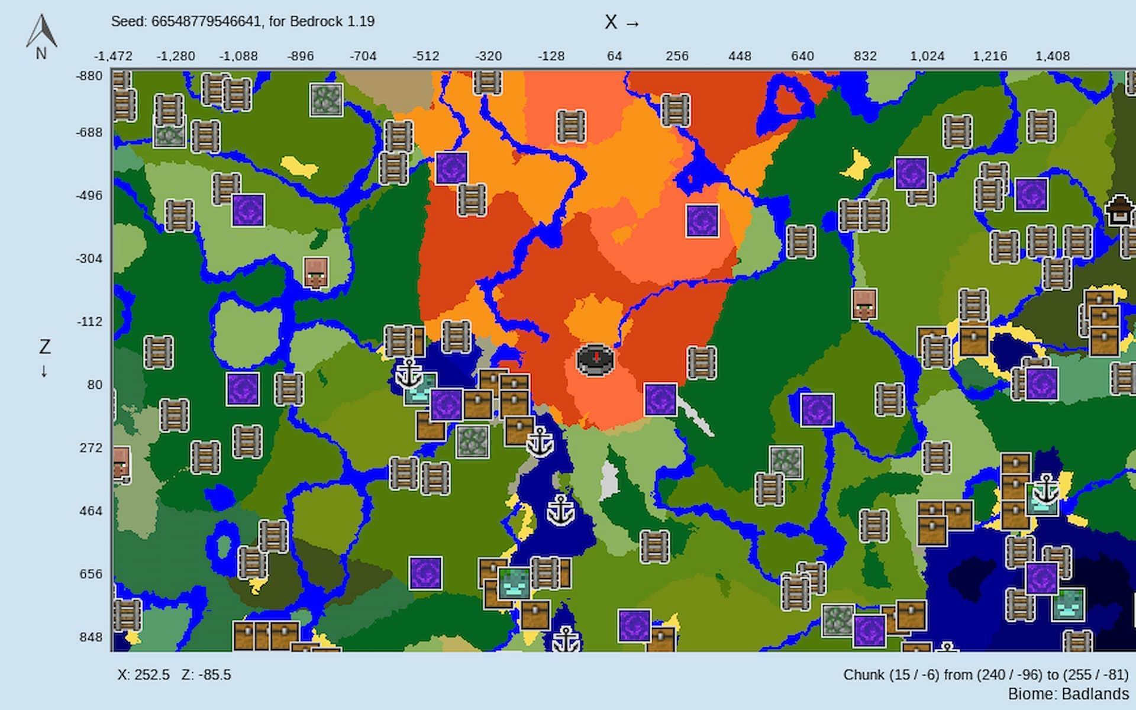This screenshot has width=1136, height=710.
Task: Click the villager face icon east of the badlands
Action: tap(864, 304)
